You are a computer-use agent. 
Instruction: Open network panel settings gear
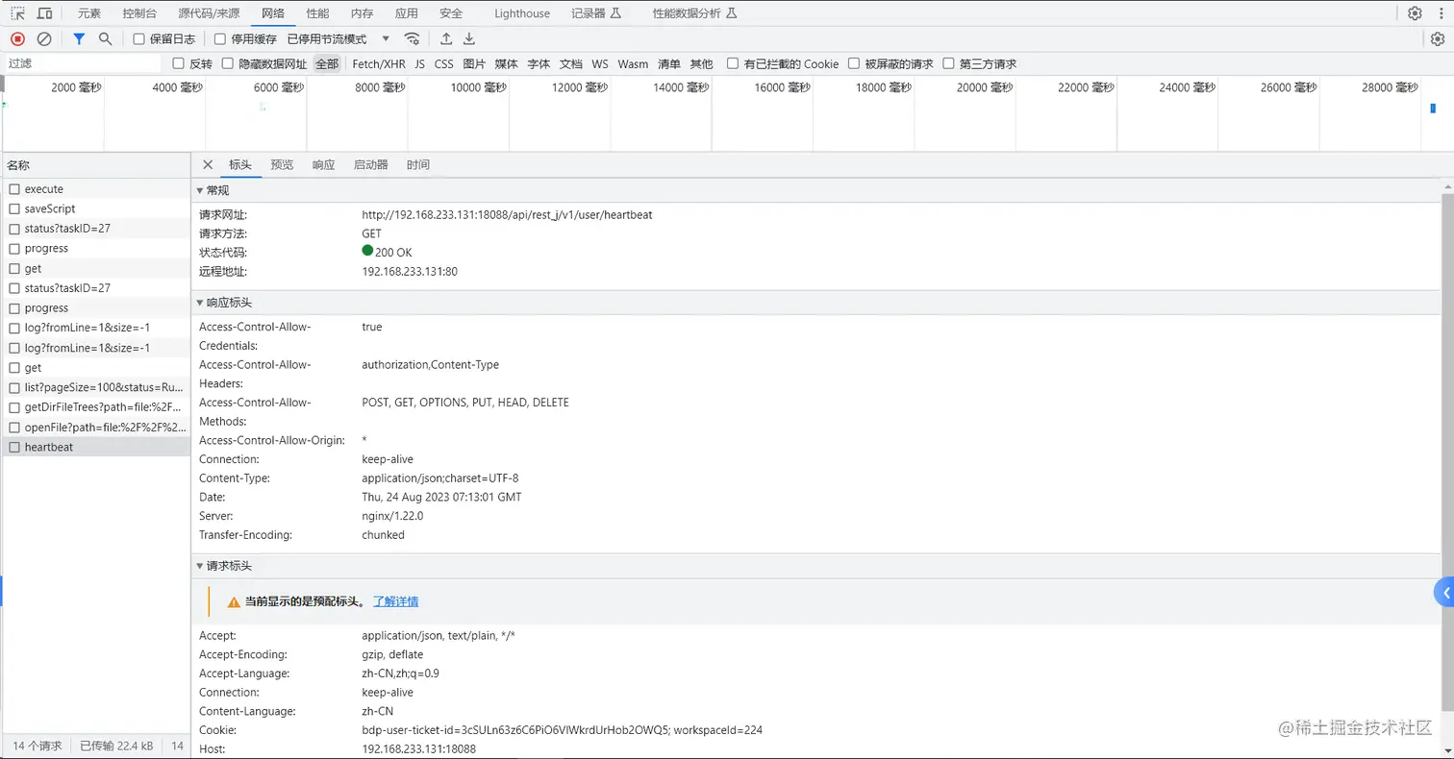click(x=1437, y=38)
